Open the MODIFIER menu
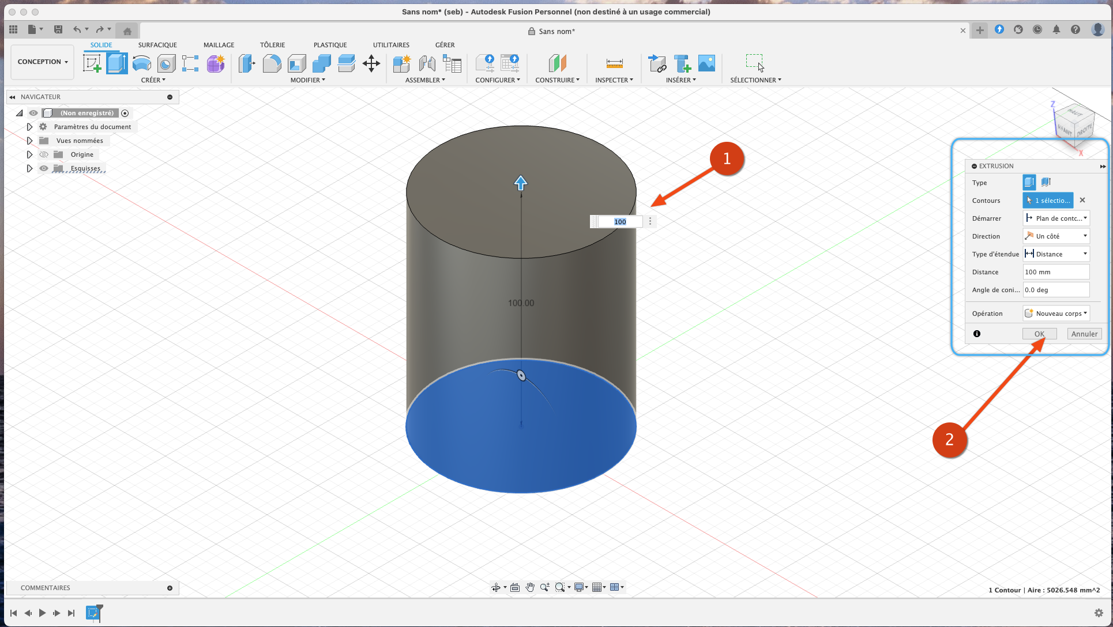The width and height of the screenshot is (1113, 627). tap(307, 80)
